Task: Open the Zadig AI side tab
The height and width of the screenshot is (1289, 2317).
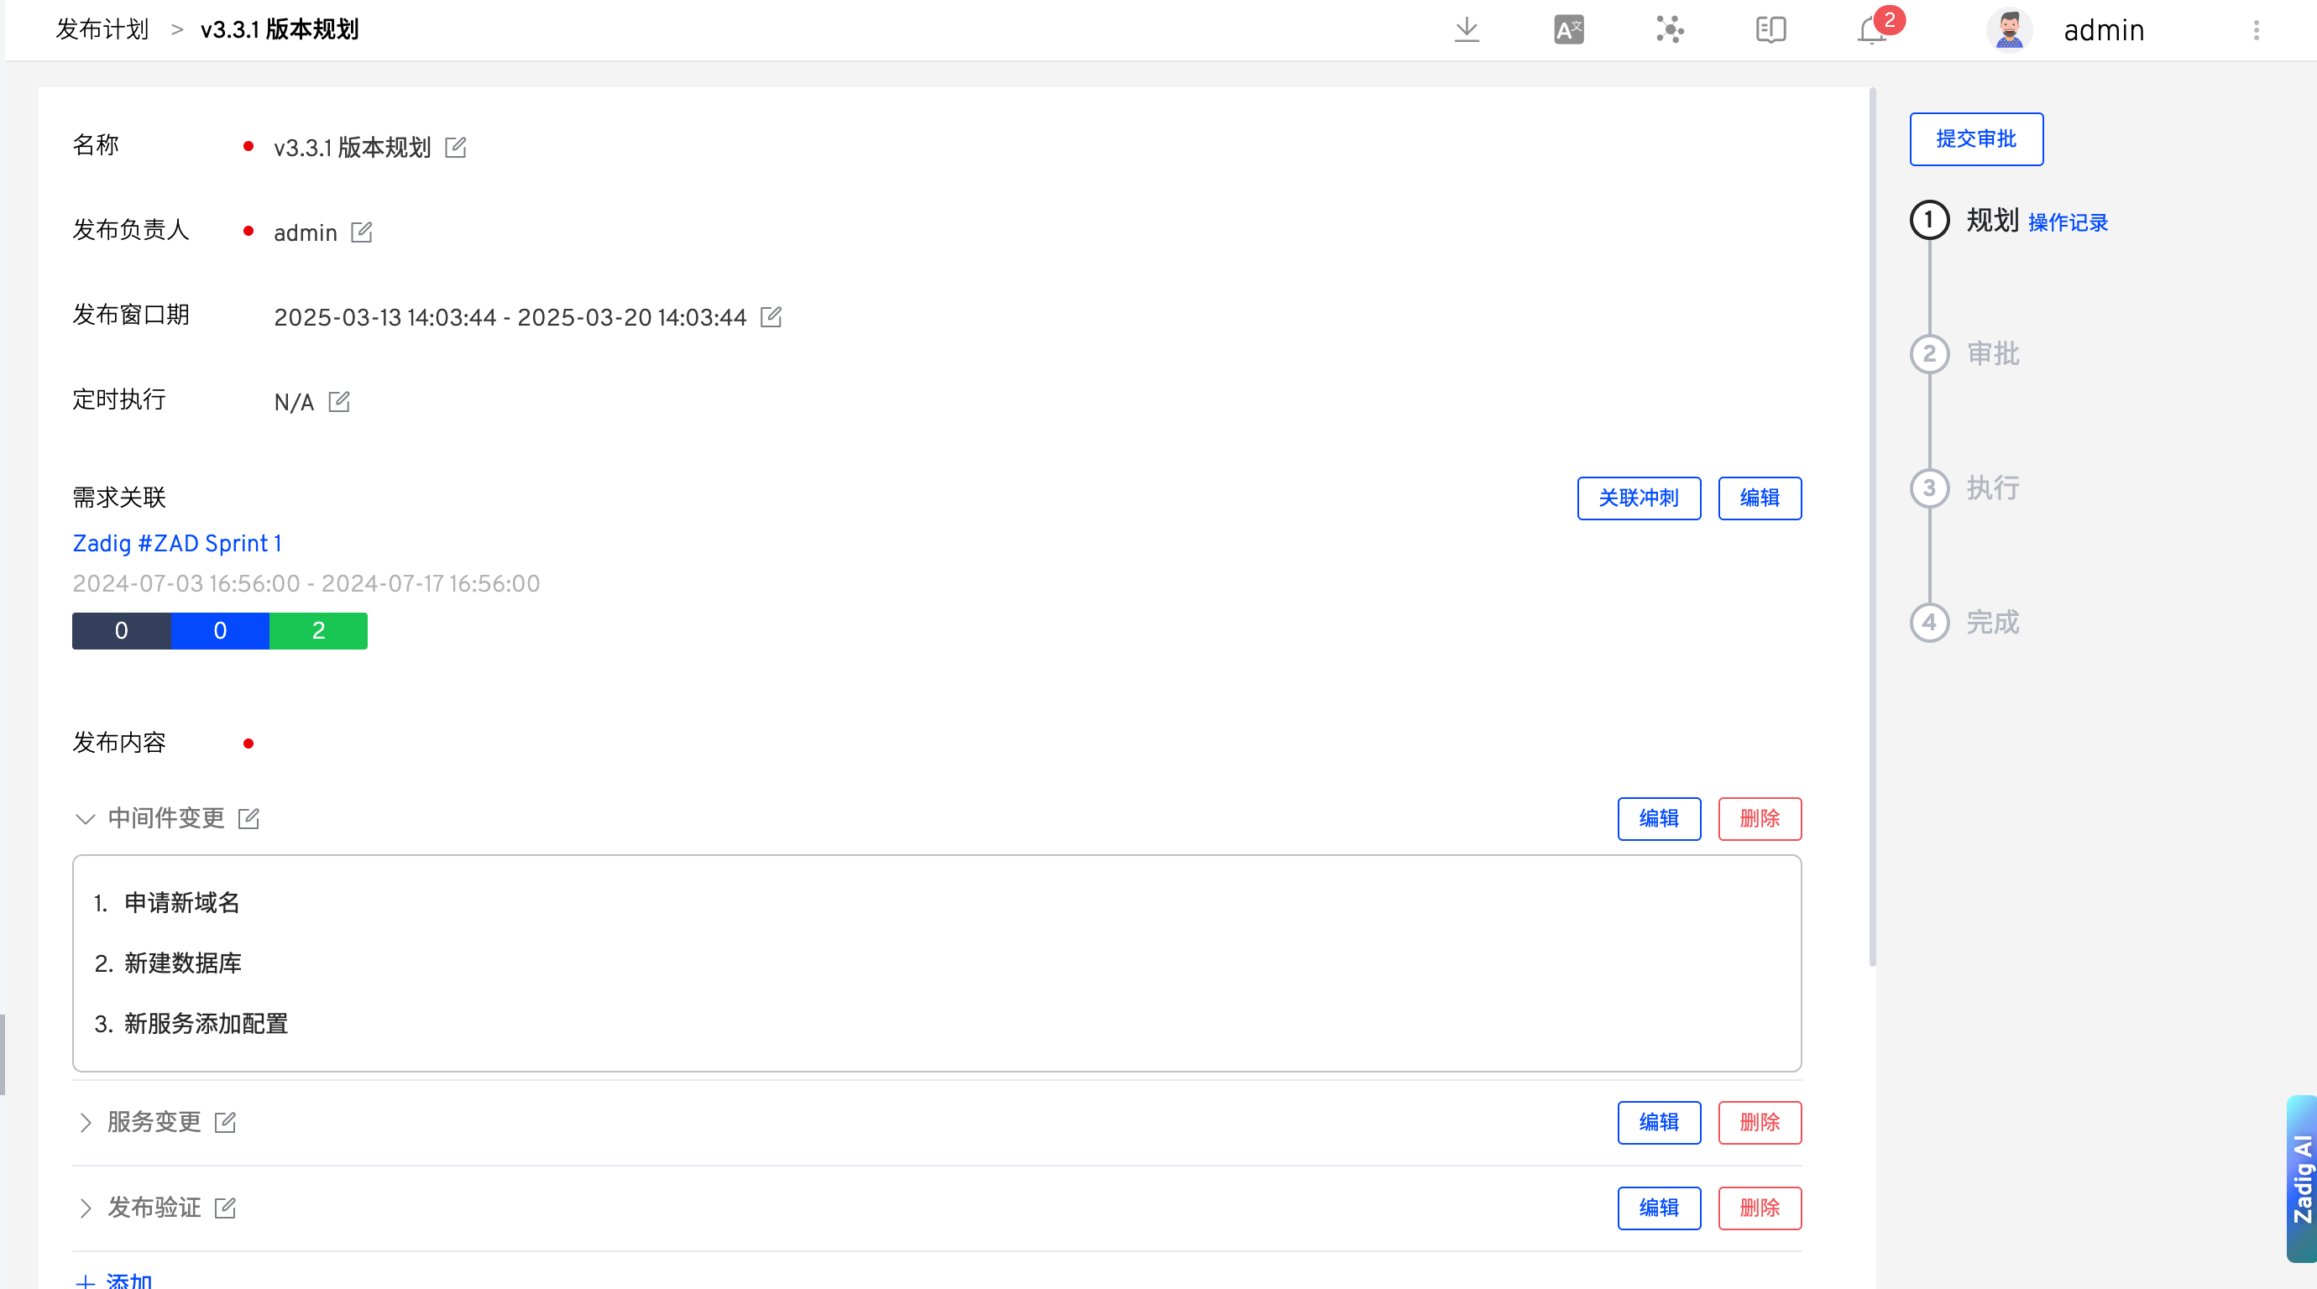Action: click(2301, 1177)
